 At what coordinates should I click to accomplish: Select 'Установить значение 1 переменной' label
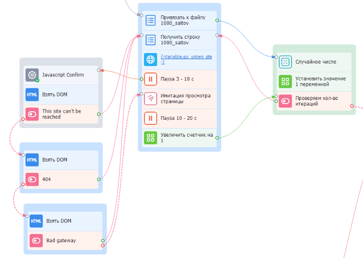tap(321, 82)
